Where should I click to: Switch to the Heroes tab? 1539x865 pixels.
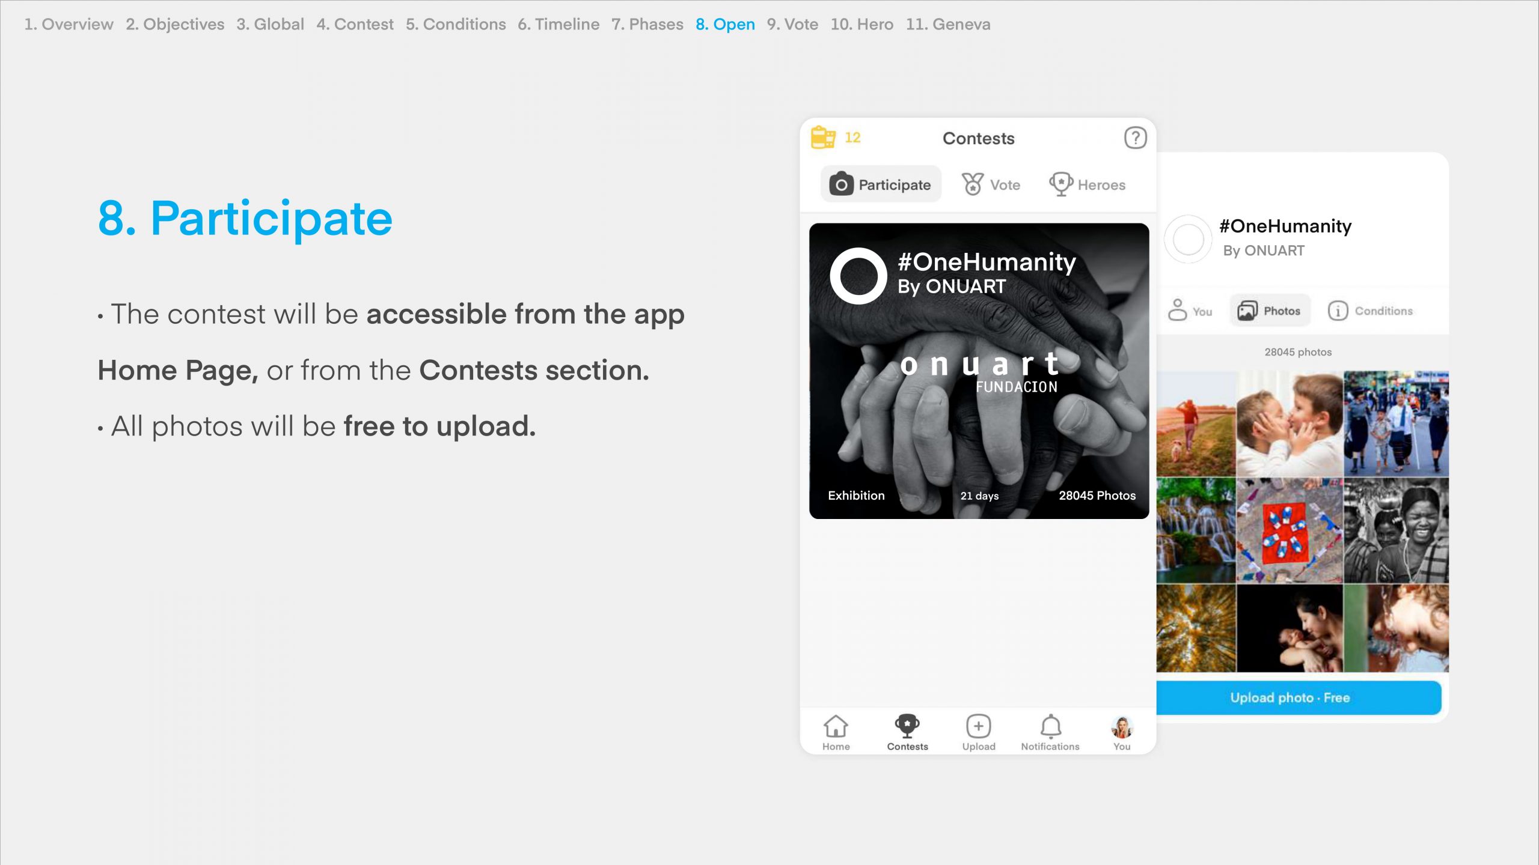click(x=1088, y=184)
